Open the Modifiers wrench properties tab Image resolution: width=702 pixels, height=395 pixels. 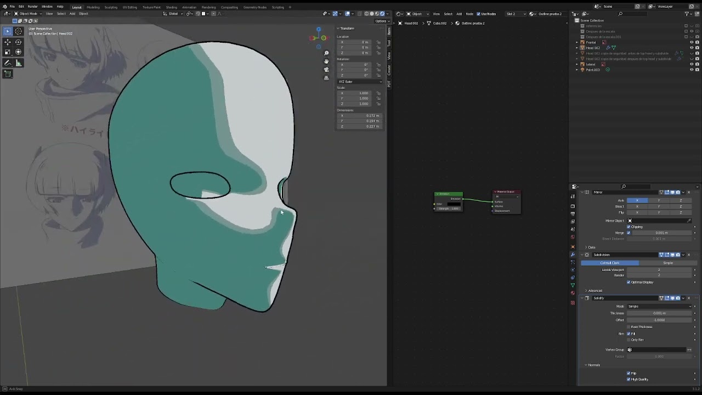pos(573,254)
